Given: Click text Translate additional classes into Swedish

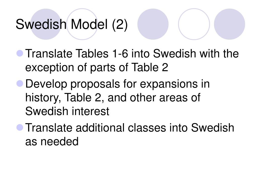Looking at the screenshot, I should click(130, 127).
